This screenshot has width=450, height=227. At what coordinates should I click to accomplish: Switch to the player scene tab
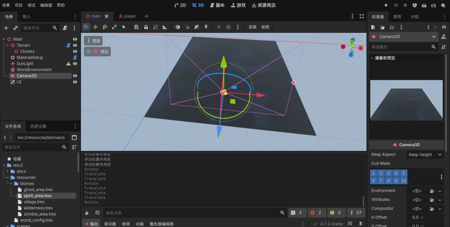[x=127, y=16]
